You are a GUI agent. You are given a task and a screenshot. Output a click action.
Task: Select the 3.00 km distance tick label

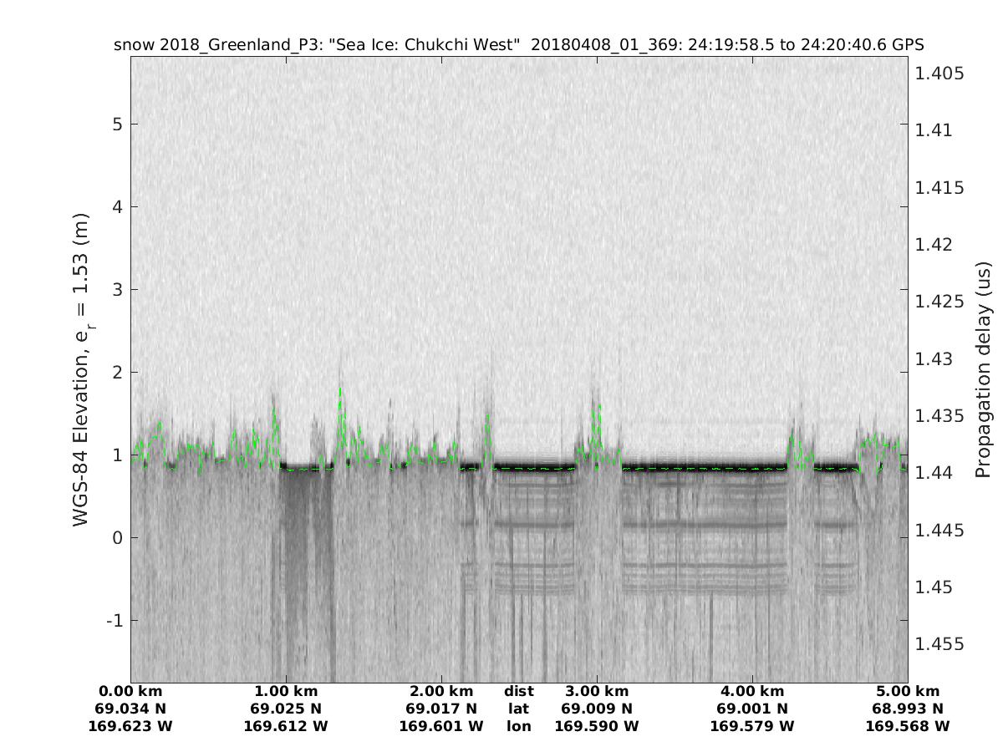point(597,691)
